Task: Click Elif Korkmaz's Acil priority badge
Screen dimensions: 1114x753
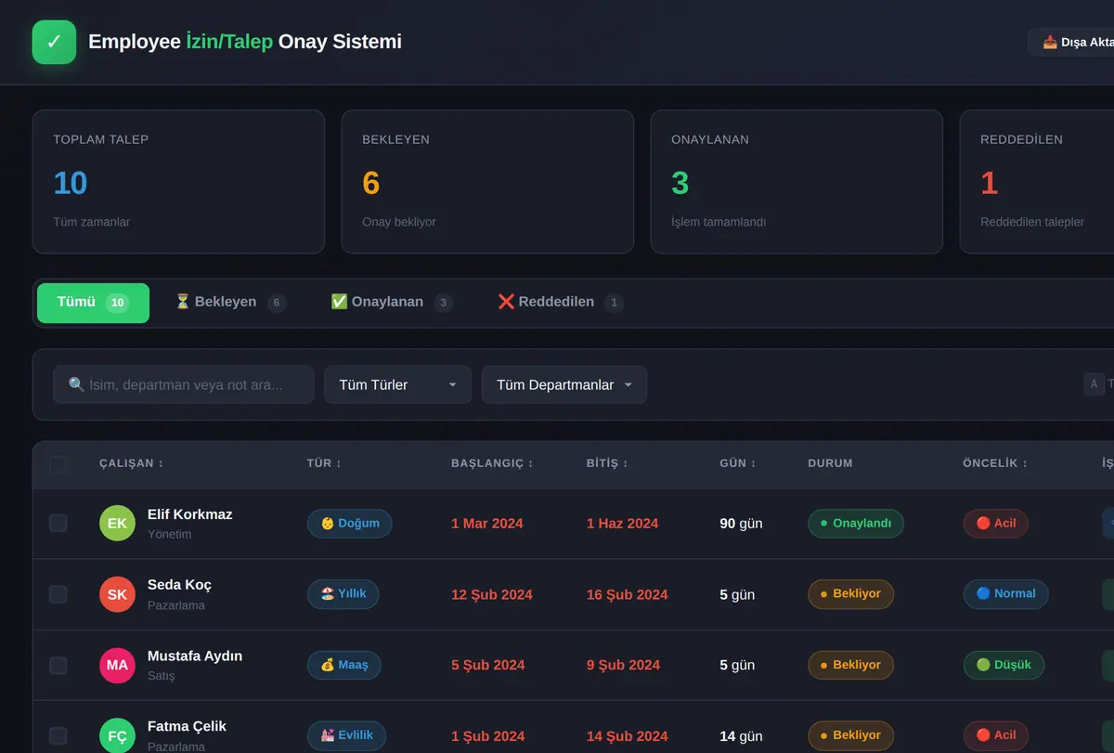Action: [x=995, y=523]
